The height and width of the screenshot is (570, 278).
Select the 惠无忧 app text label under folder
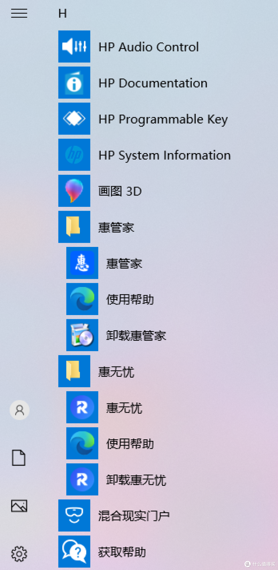(x=124, y=408)
